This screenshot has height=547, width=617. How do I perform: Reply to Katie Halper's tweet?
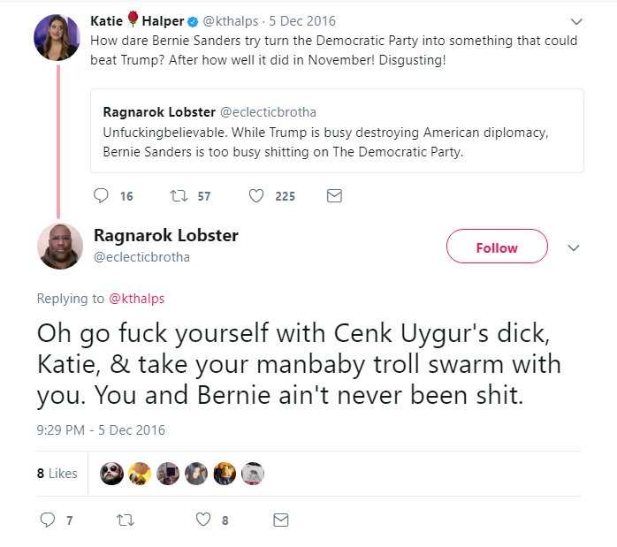click(x=102, y=196)
